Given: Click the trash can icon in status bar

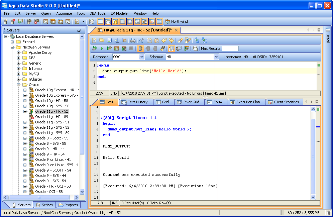Looking at the screenshot, I should [328, 213].
